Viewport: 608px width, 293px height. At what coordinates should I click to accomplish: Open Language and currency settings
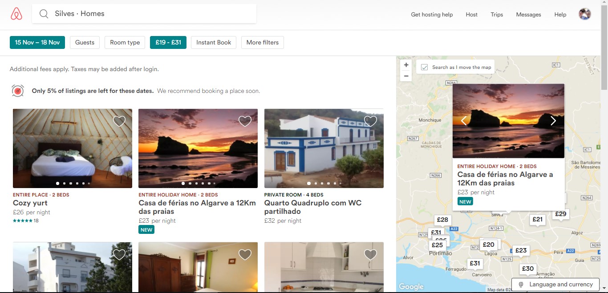[556, 285]
